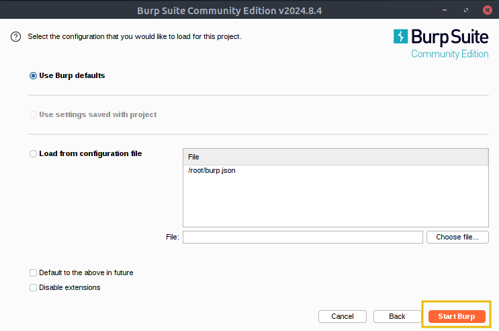The width and height of the screenshot is (499, 331).
Task: Open the Choose file... browser
Action: click(457, 237)
